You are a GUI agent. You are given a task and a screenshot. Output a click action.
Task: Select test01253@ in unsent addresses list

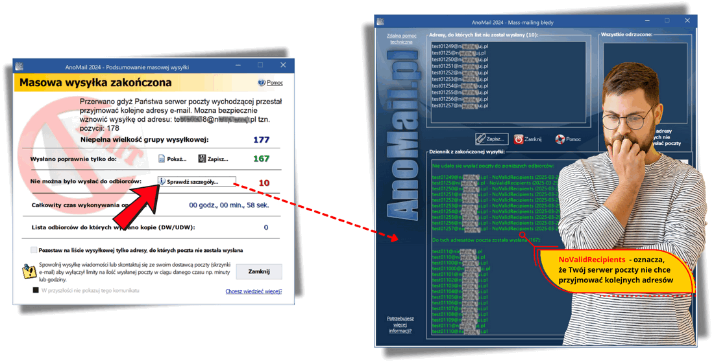point(460,79)
